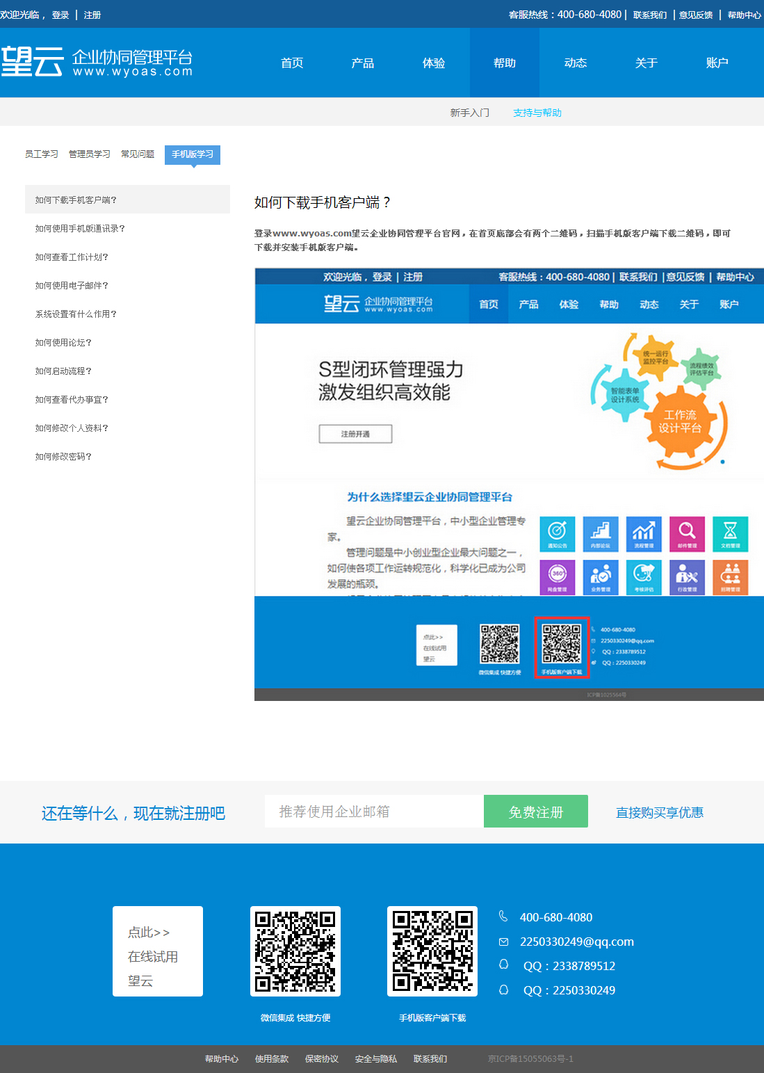Click the text QQ: 2338789512
Screen dimensions: 764x1073
tap(569, 966)
